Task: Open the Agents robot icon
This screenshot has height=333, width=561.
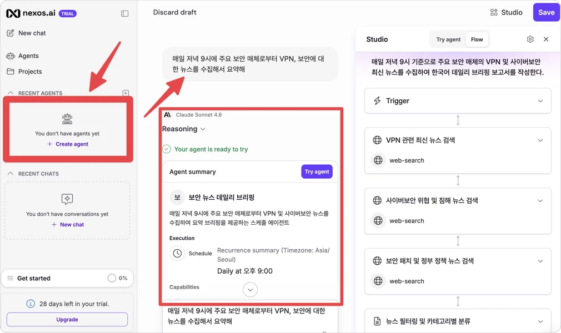Action: pyautogui.click(x=11, y=56)
